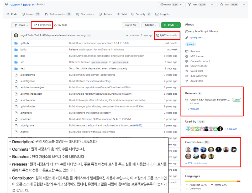Open the .npmignore file

pos(27,125)
